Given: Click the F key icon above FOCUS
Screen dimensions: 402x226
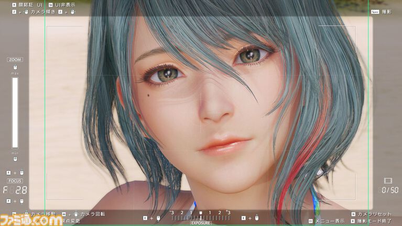Looking at the screenshot, I should pos(8,173).
